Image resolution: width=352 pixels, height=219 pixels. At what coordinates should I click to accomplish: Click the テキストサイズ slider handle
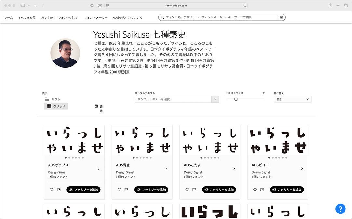[x=236, y=99]
